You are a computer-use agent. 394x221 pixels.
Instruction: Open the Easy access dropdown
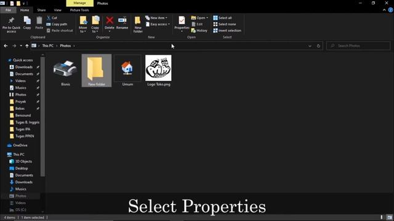158,25
